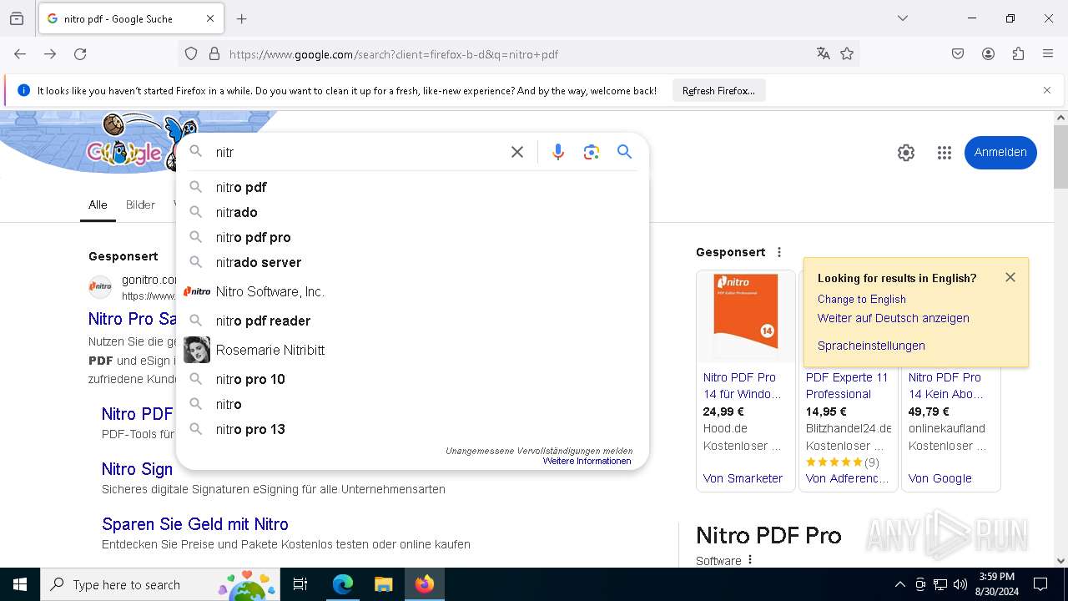Choose the Rosemarie Nitribitt suggestion
The width and height of the screenshot is (1068, 601).
[x=412, y=350]
